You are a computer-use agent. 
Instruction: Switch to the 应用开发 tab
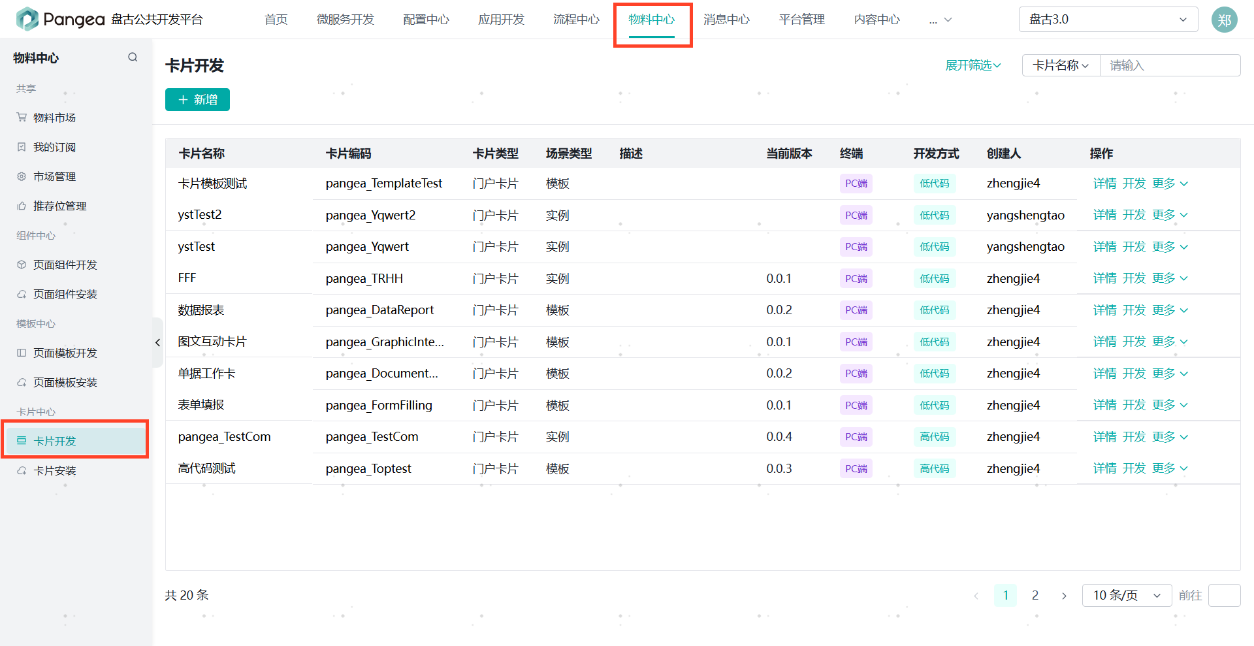pos(502,20)
